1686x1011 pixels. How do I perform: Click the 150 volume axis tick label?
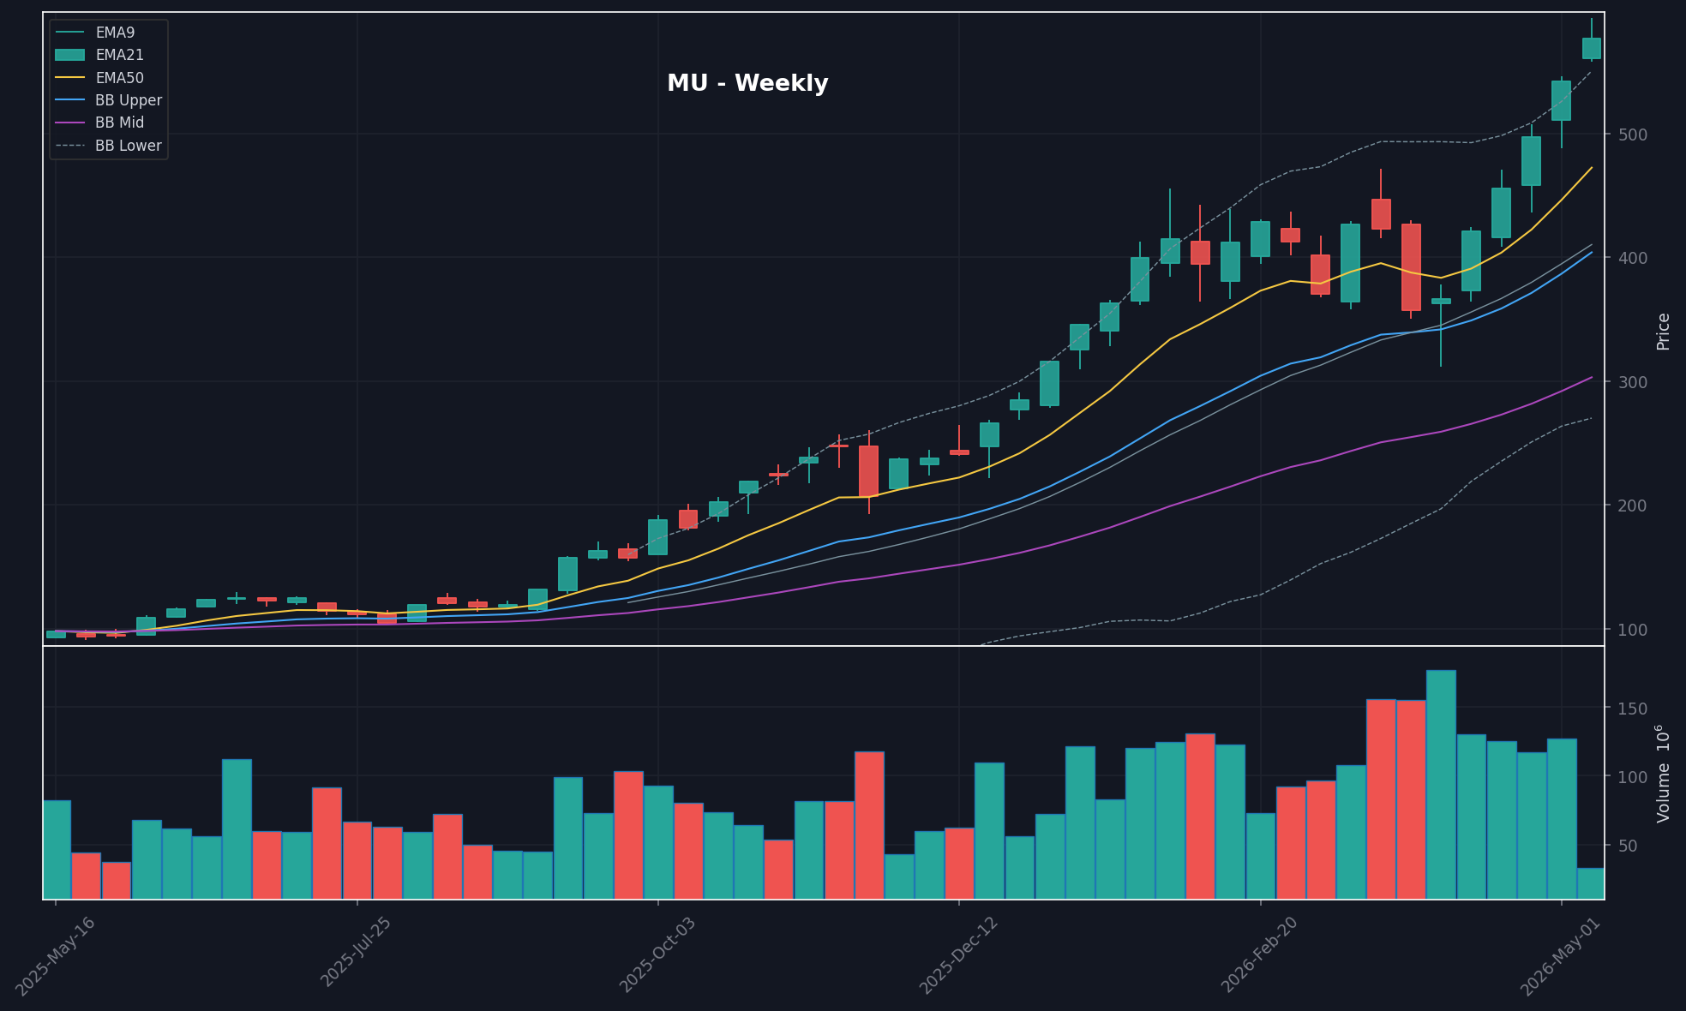1632,709
